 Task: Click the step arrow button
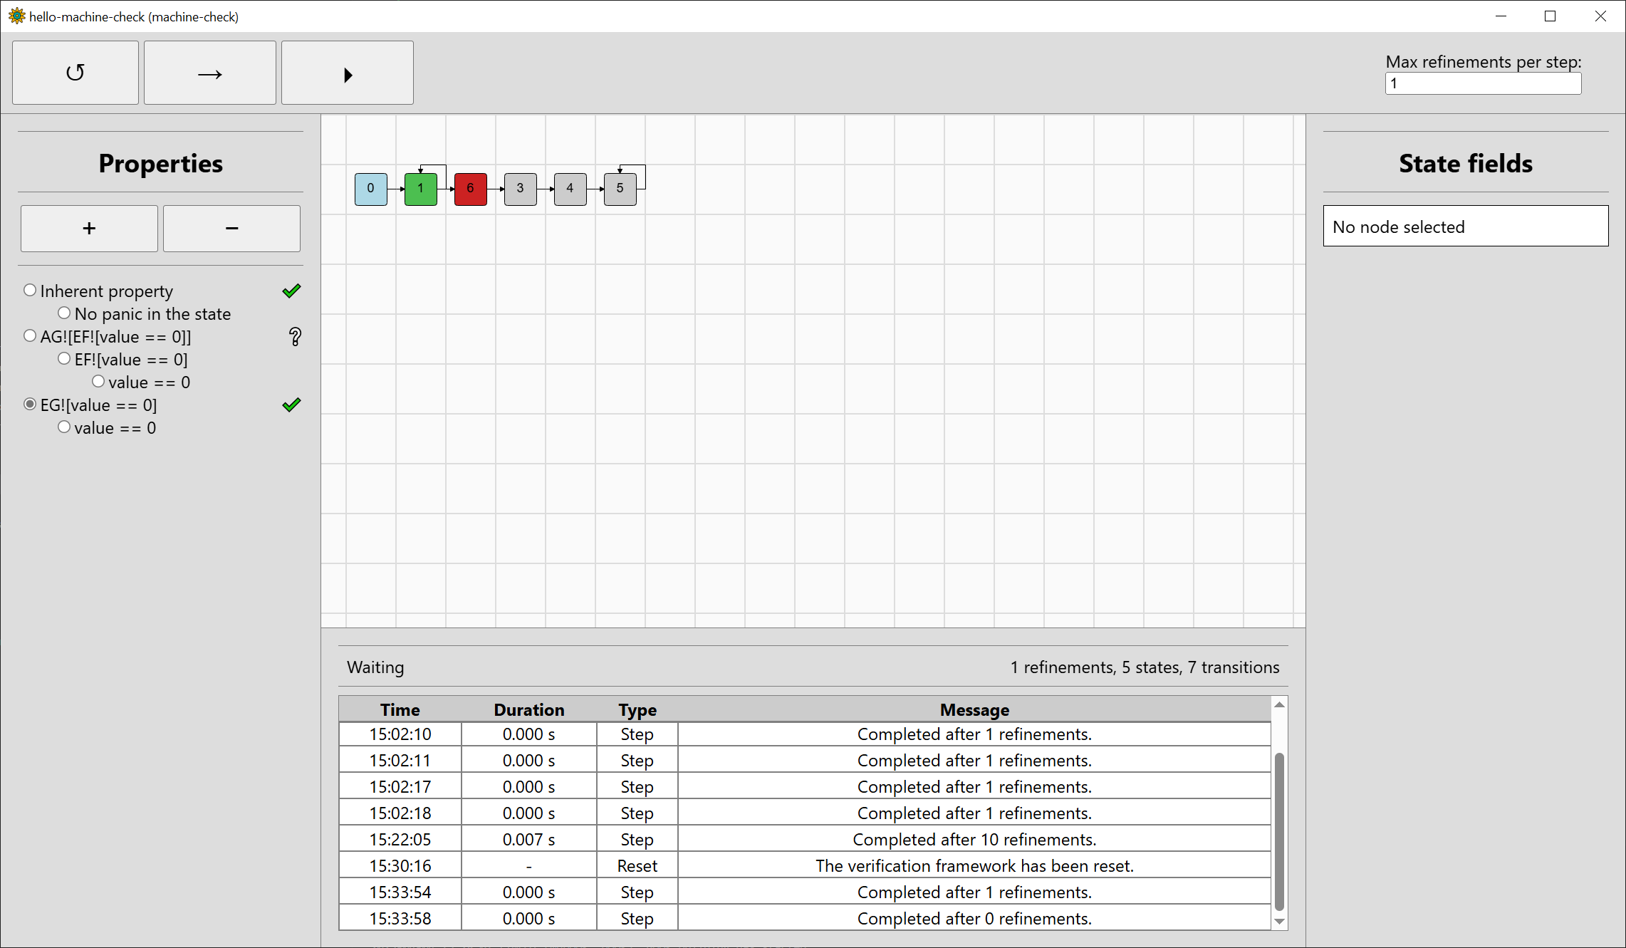coord(209,73)
